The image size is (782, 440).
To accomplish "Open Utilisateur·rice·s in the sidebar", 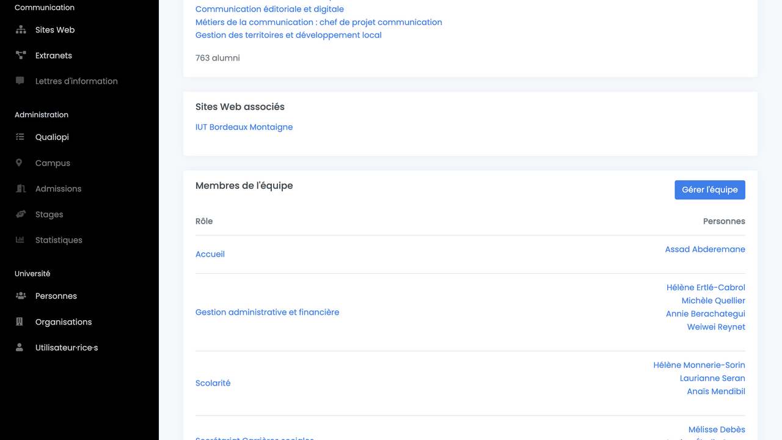I will point(66,348).
